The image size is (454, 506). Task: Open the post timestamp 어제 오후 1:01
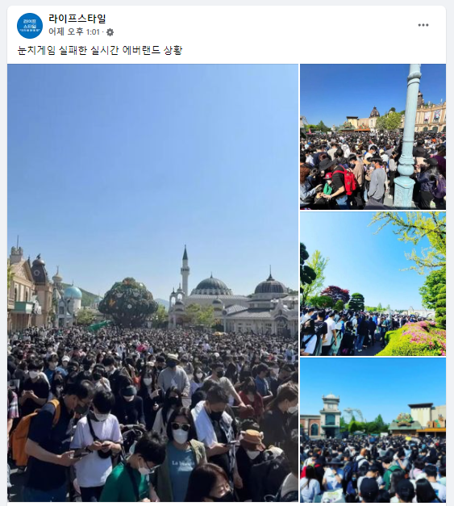pos(74,32)
